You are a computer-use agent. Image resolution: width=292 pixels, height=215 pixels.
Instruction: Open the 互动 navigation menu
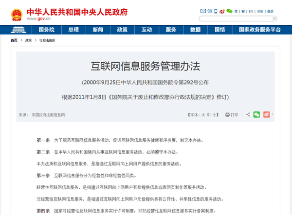point(147,30)
